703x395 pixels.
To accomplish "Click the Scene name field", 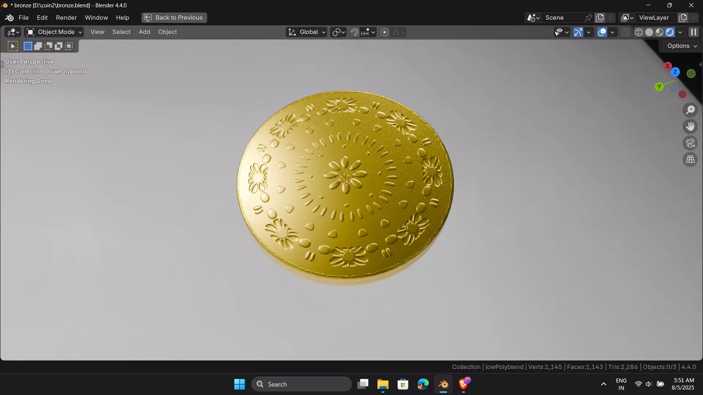I will [x=562, y=18].
